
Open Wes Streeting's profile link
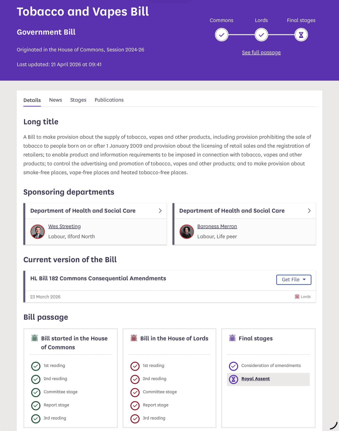pyautogui.click(x=64, y=226)
